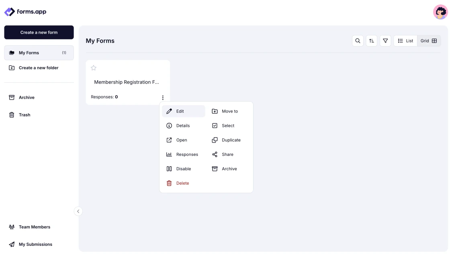Click the filter funnel icon
452x255 pixels.
[385, 41]
